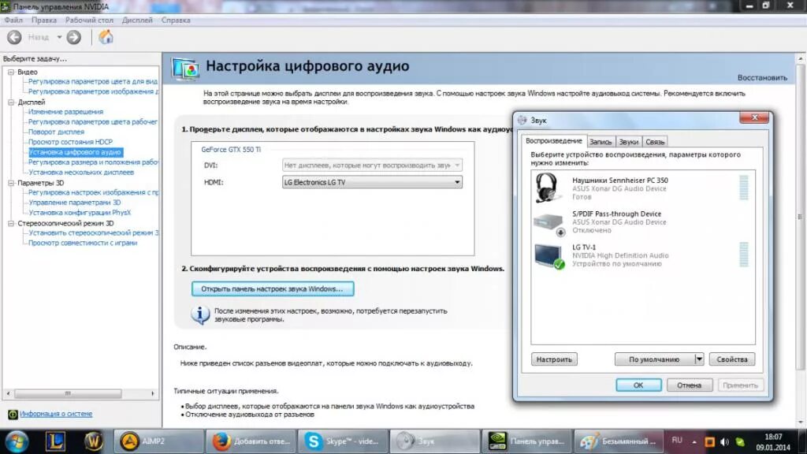807x454 pixels.
Task: Open the Правка menu
Action: tap(44, 20)
